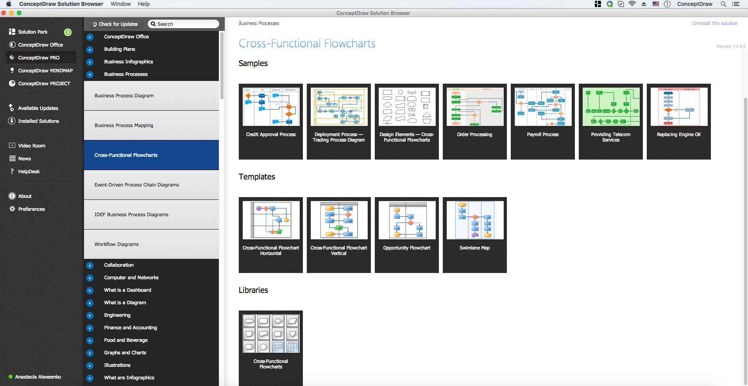
Task: Collapse the Business Processes category
Action: 90,74
